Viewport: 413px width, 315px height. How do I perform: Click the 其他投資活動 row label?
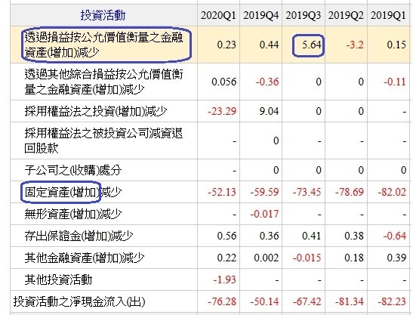point(58,280)
